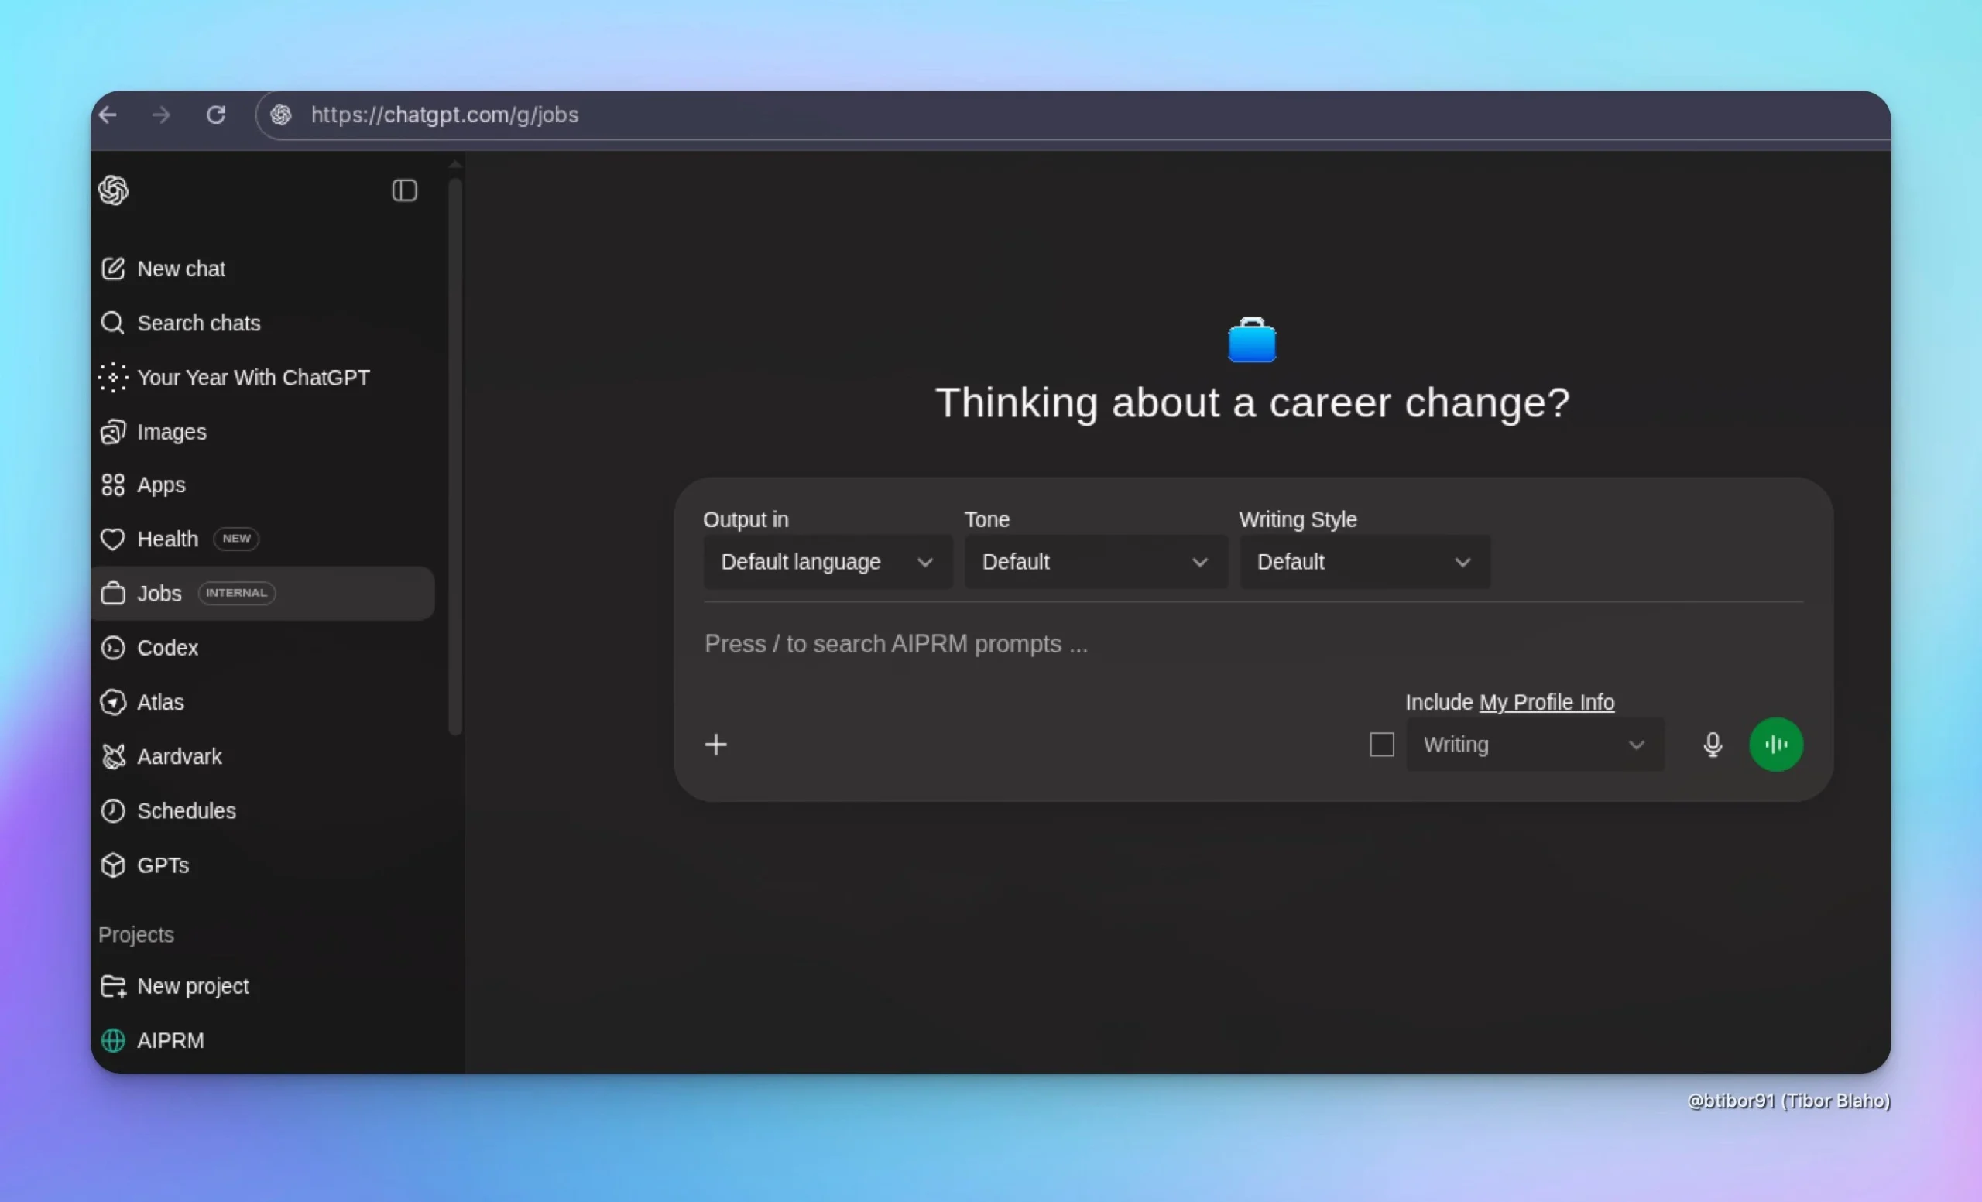
Task: Expand the Tone dropdown
Action: pyautogui.click(x=1095, y=562)
